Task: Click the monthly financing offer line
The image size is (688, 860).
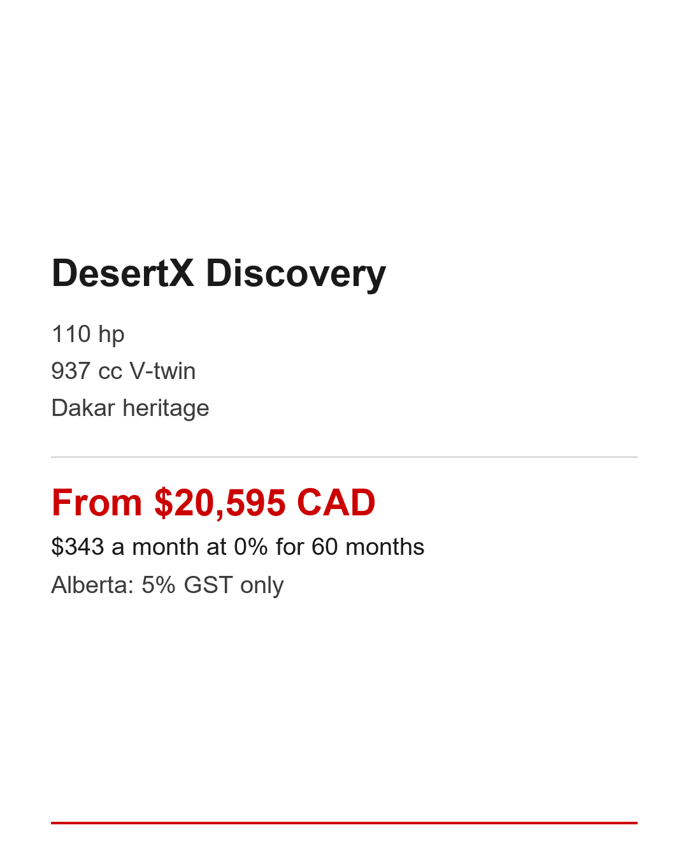Action: click(x=238, y=547)
